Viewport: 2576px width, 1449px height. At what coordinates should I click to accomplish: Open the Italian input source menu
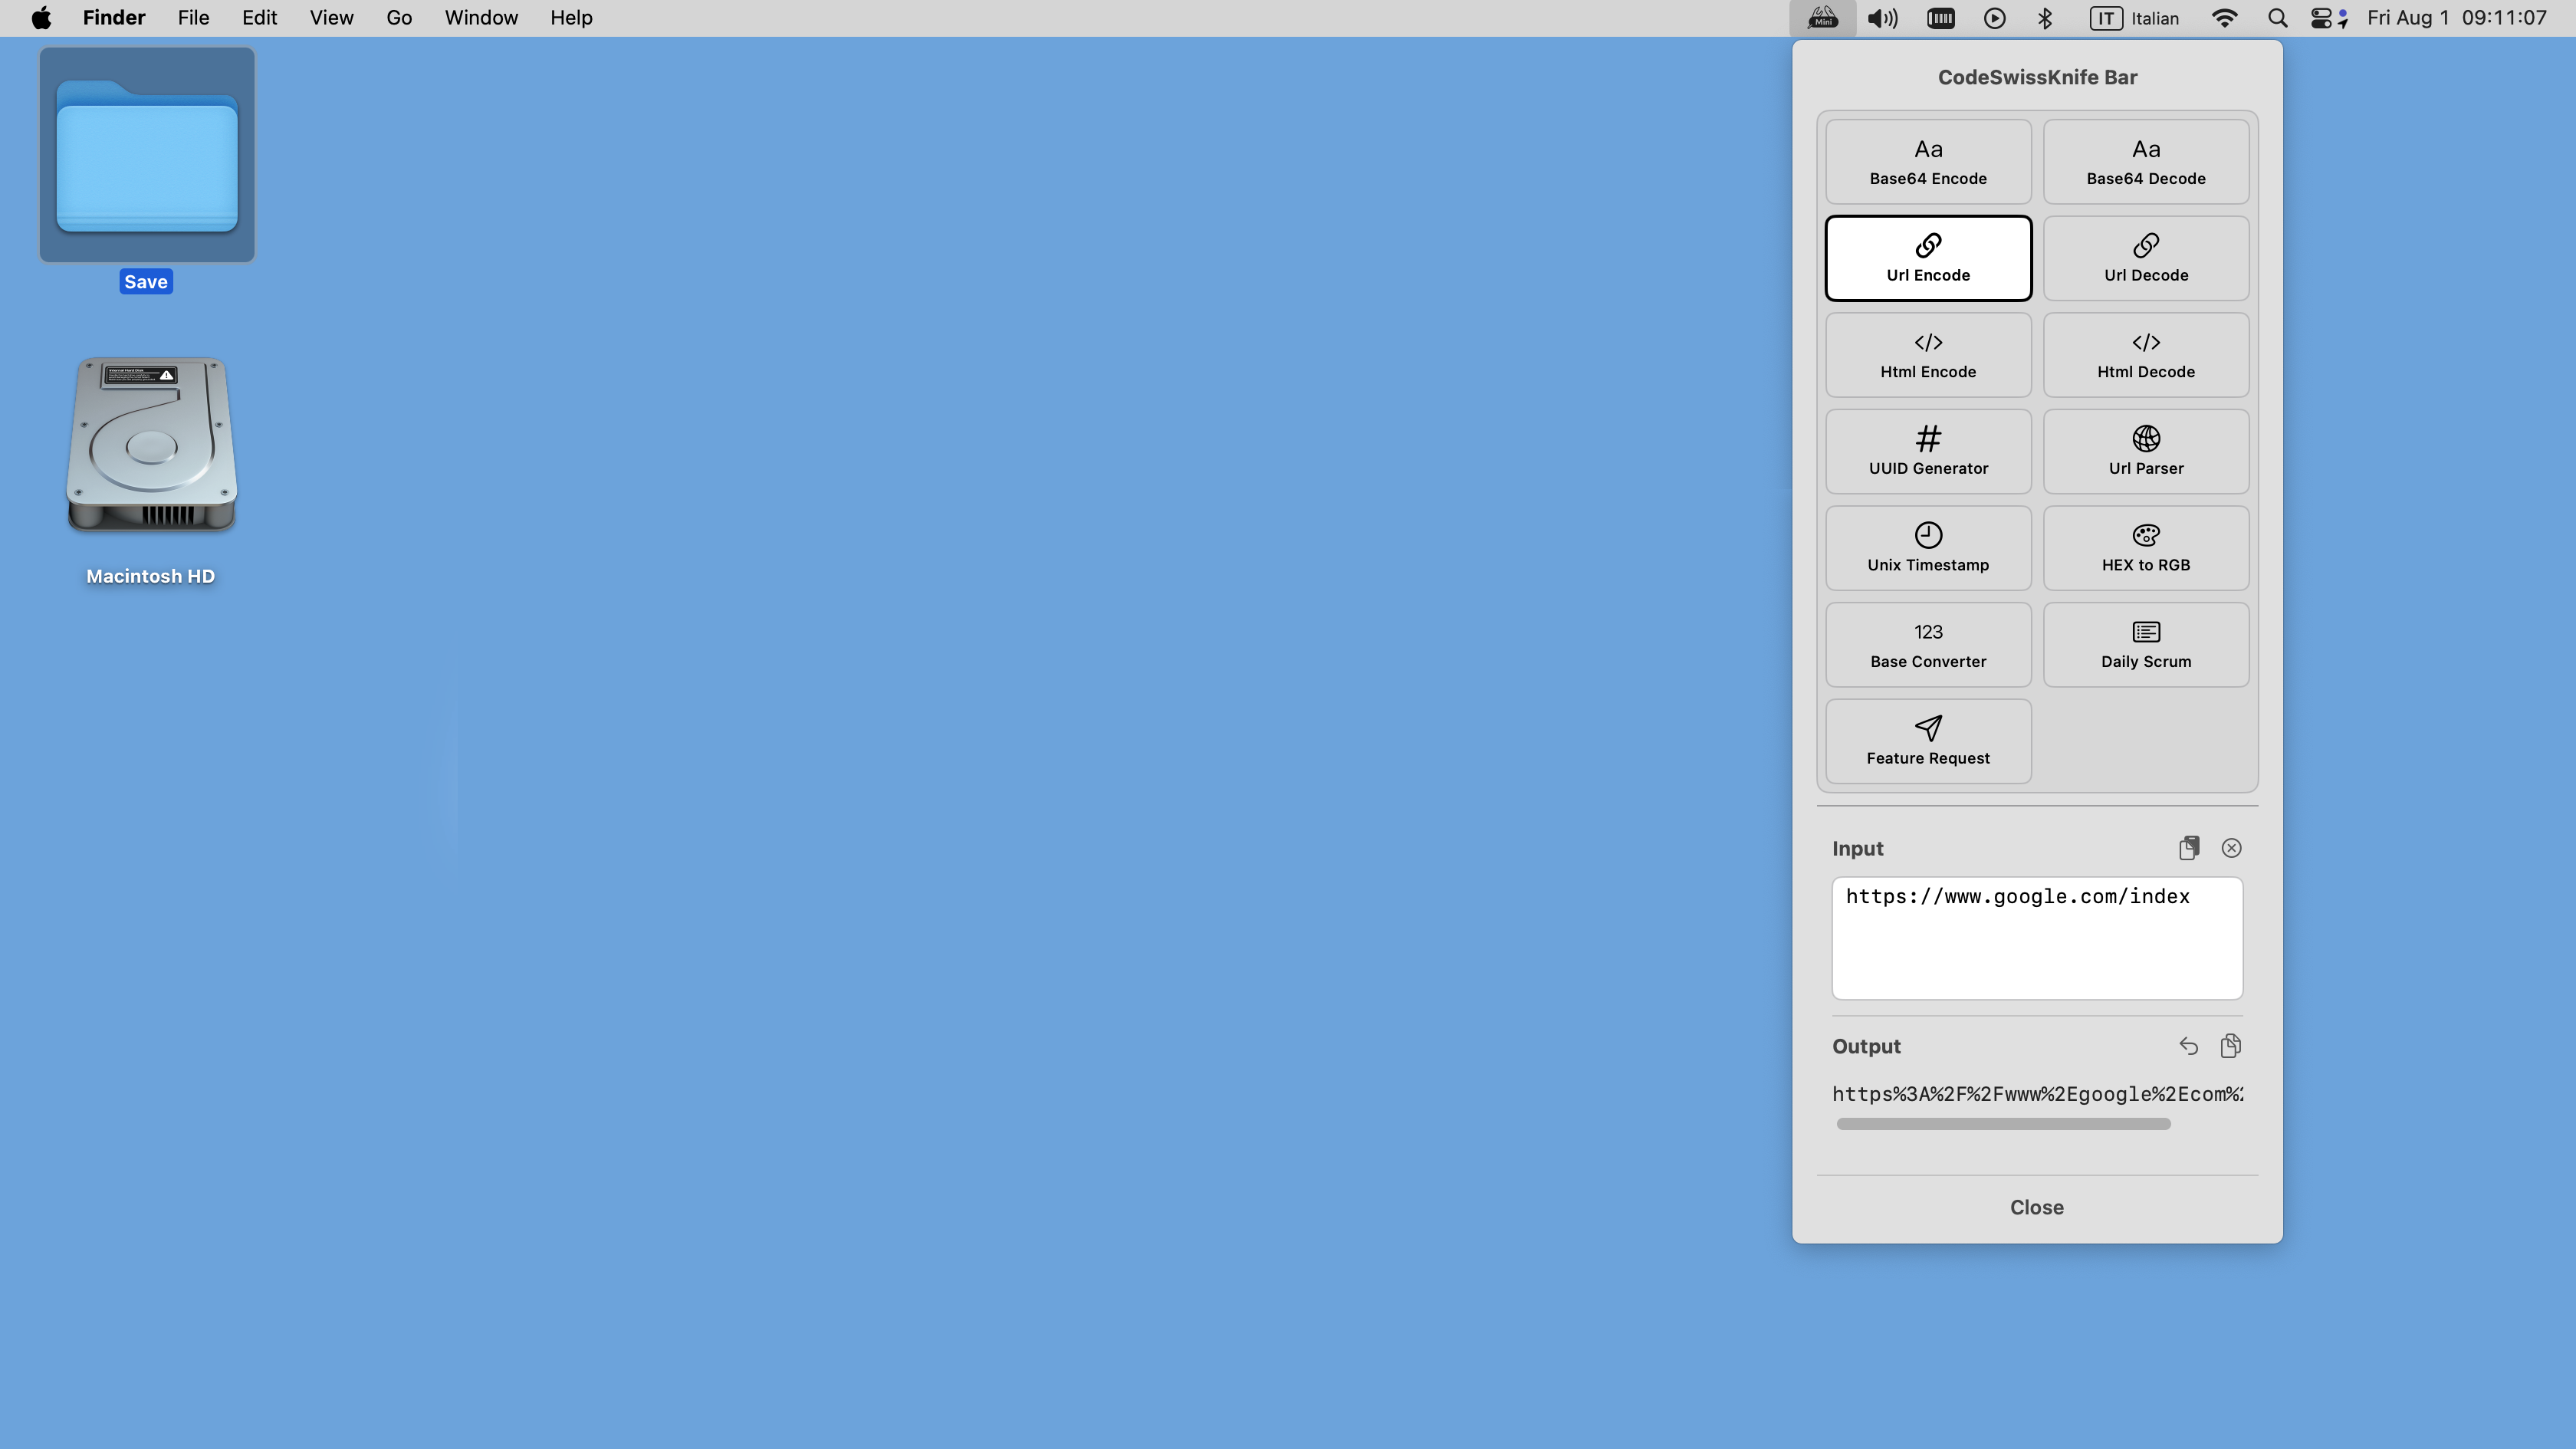[2134, 18]
